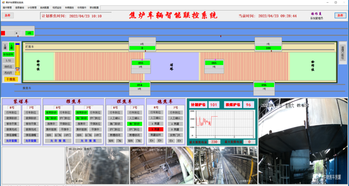
Task: Open the 联动配置 menu
Action: click(x=94, y=7)
